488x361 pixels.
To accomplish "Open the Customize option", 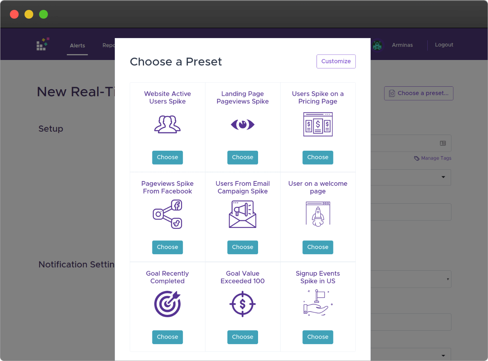I will (x=336, y=61).
